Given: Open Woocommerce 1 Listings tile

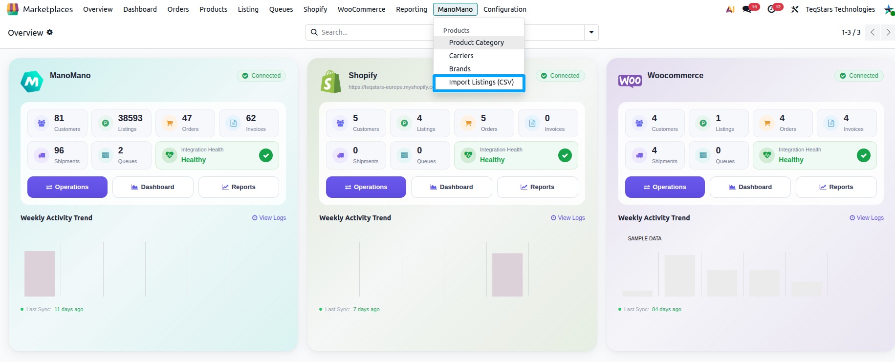Looking at the screenshot, I should click(x=719, y=123).
